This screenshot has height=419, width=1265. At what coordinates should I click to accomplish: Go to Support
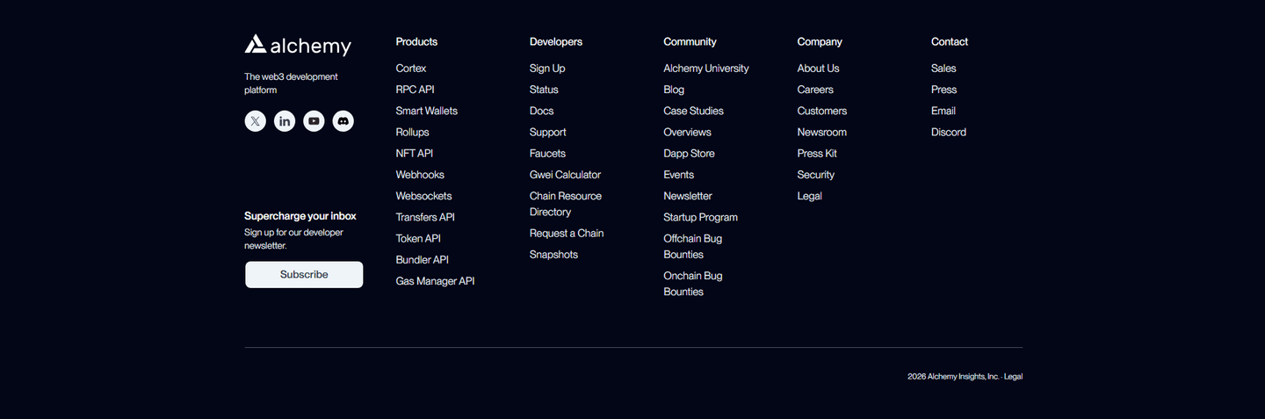pyautogui.click(x=548, y=132)
